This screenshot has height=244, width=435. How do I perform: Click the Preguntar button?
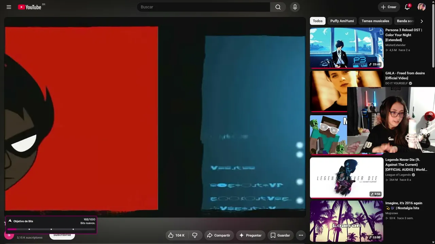pyautogui.click(x=250, y=235)
